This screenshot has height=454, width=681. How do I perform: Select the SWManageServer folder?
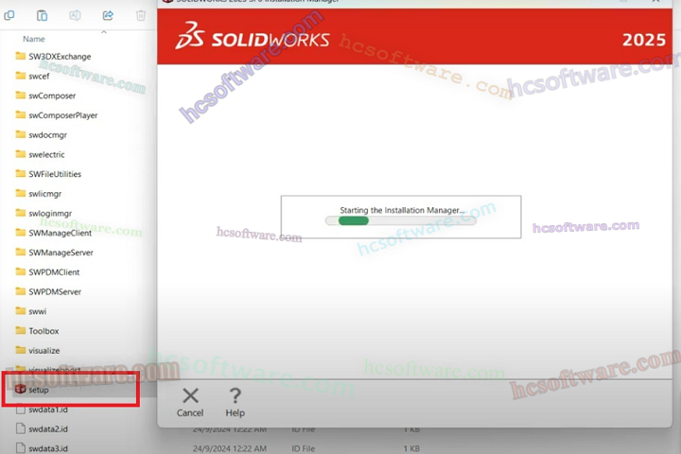(x=54, y=253)
